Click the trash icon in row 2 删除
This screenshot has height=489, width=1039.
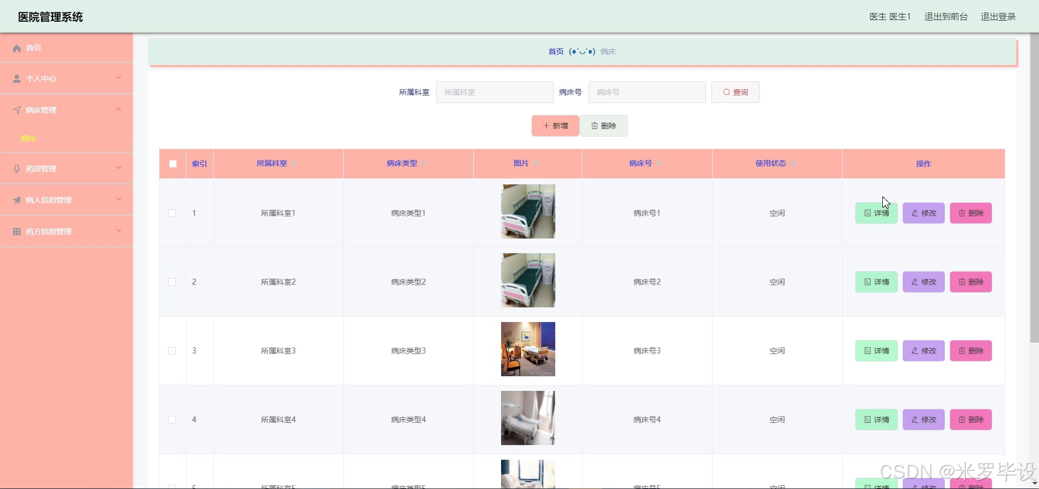coord(962,282)
